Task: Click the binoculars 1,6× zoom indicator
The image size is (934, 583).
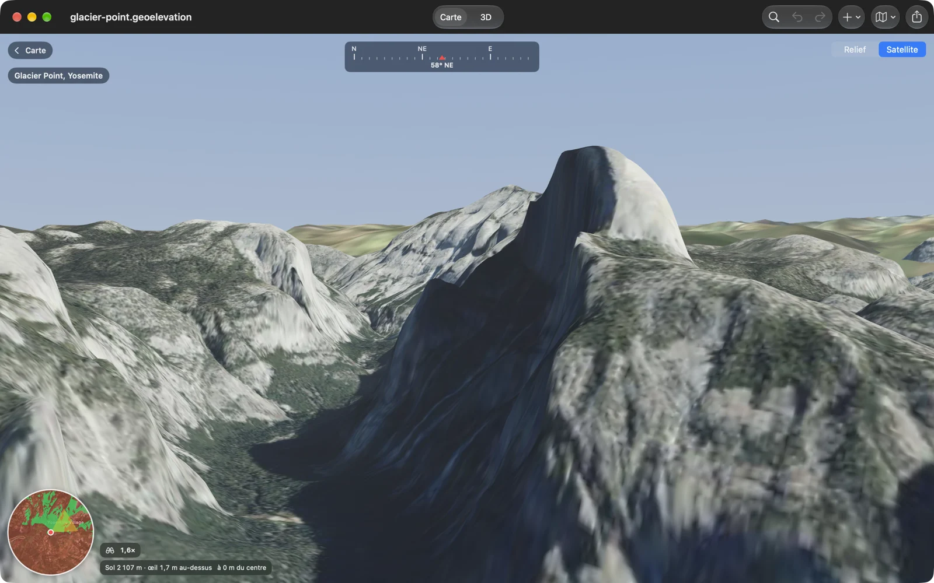Action: [120, 550]
